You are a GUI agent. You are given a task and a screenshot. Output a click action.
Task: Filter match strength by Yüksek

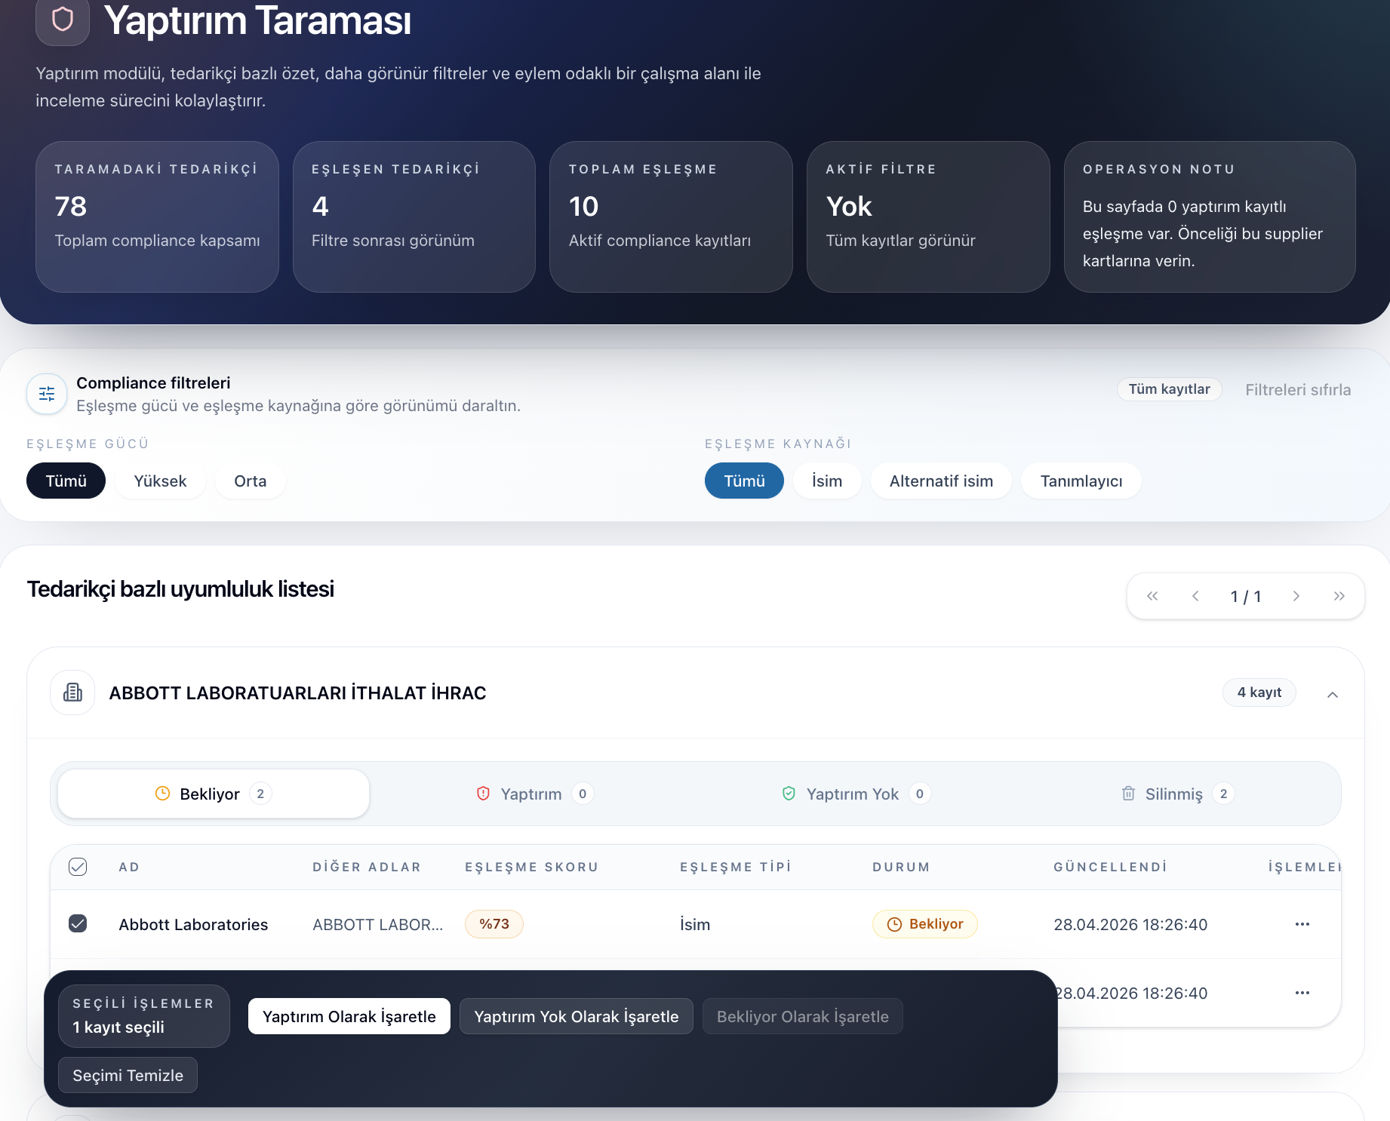160,481
